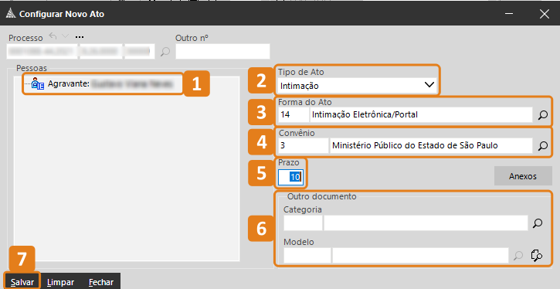Close the Configurar Novo Ato window
Viewport: 560px width, 289px height.
[x=545, y=14]
